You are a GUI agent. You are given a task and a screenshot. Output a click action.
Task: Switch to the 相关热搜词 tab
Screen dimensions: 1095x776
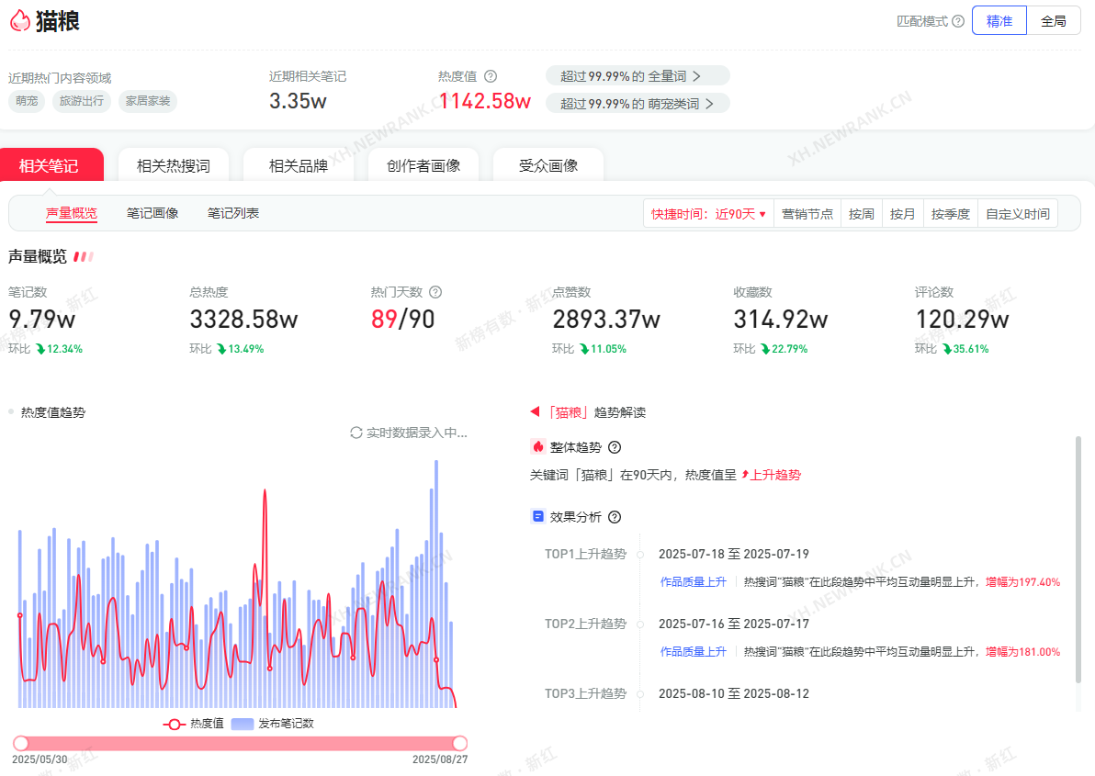pos(174,166)
